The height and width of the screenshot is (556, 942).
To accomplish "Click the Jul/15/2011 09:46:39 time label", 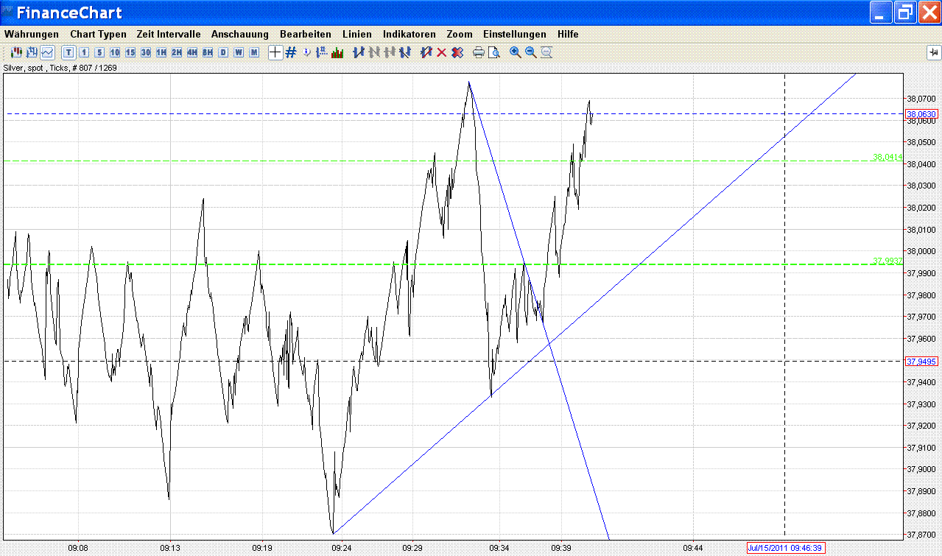I will pos(784,548).
